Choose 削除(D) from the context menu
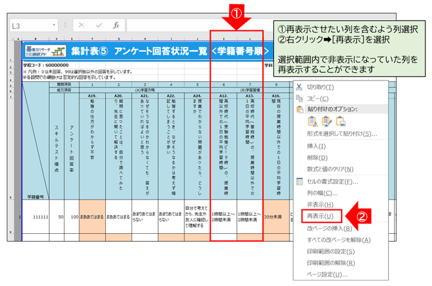Image resolution: width=432 pixels, height=286 pixels. pos(317,158)
